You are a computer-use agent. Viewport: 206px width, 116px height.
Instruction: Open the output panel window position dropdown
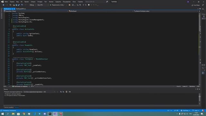[x=196, y=89]
